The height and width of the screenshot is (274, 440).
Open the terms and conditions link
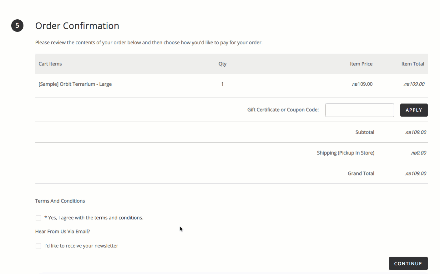(119, 218)
